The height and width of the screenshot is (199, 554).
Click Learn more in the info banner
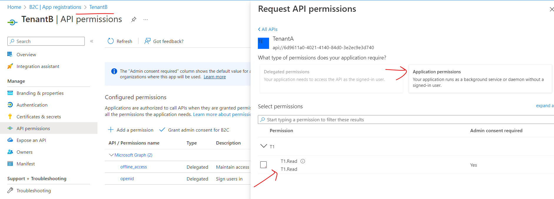point(215,77)
